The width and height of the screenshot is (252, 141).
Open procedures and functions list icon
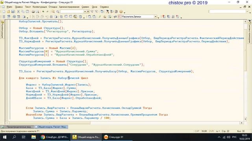click(x=115, y=17)
